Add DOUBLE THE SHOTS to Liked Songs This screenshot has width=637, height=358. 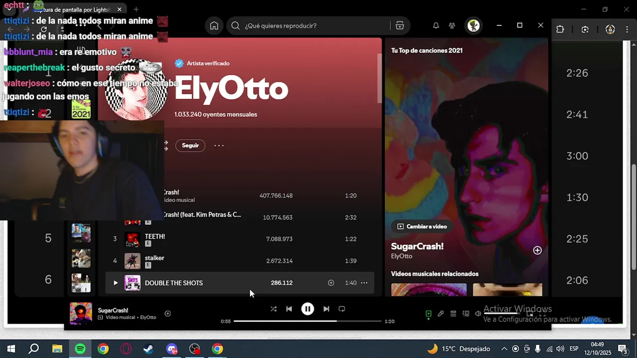point(331,283)
